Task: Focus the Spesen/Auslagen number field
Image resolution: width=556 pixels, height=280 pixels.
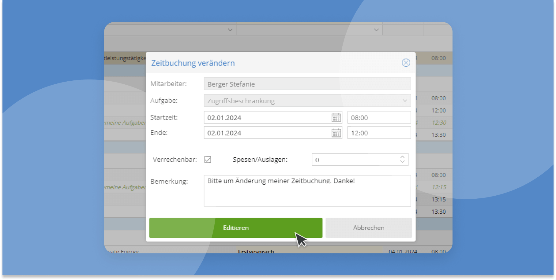Action: pyautogui.click(x=355, y=160)
